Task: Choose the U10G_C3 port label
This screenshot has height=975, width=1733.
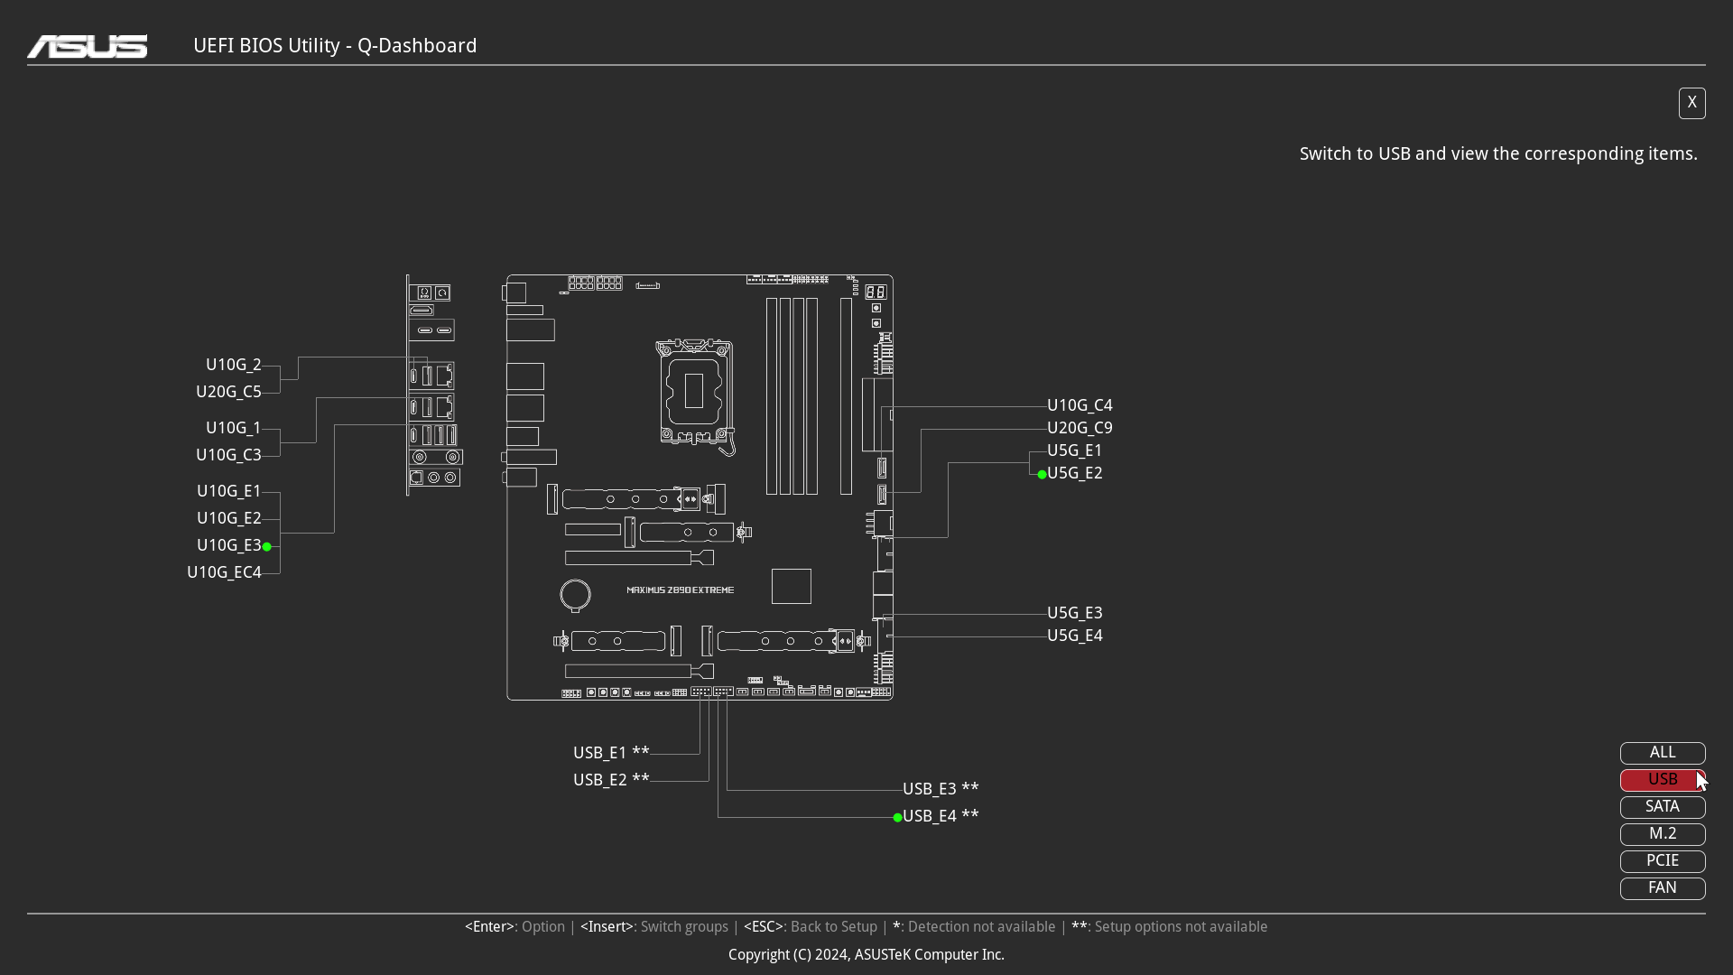Action: tap(228, 455)
